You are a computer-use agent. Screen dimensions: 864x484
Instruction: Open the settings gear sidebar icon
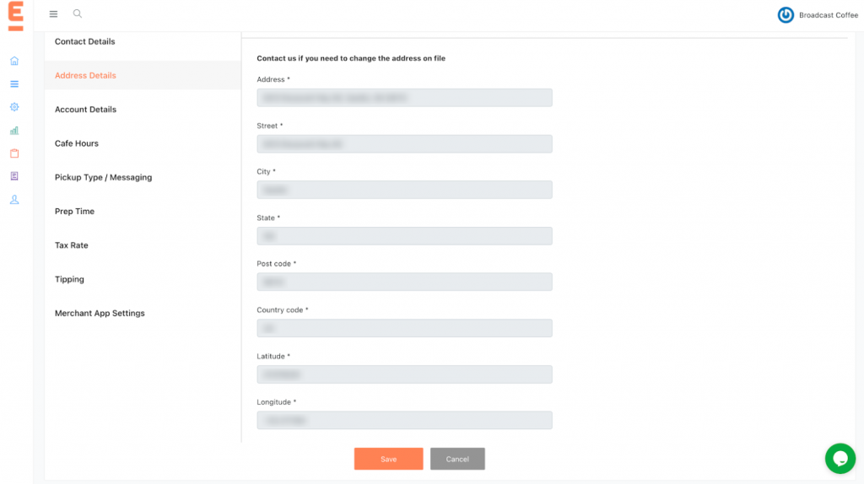click(14, 107)
